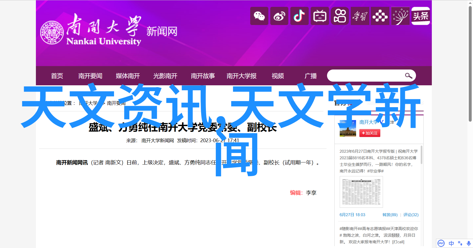The width and height of the screenshot is (473, 248).
Task: Open the Xuexi calligraphy icon
Action: point(360,16)
